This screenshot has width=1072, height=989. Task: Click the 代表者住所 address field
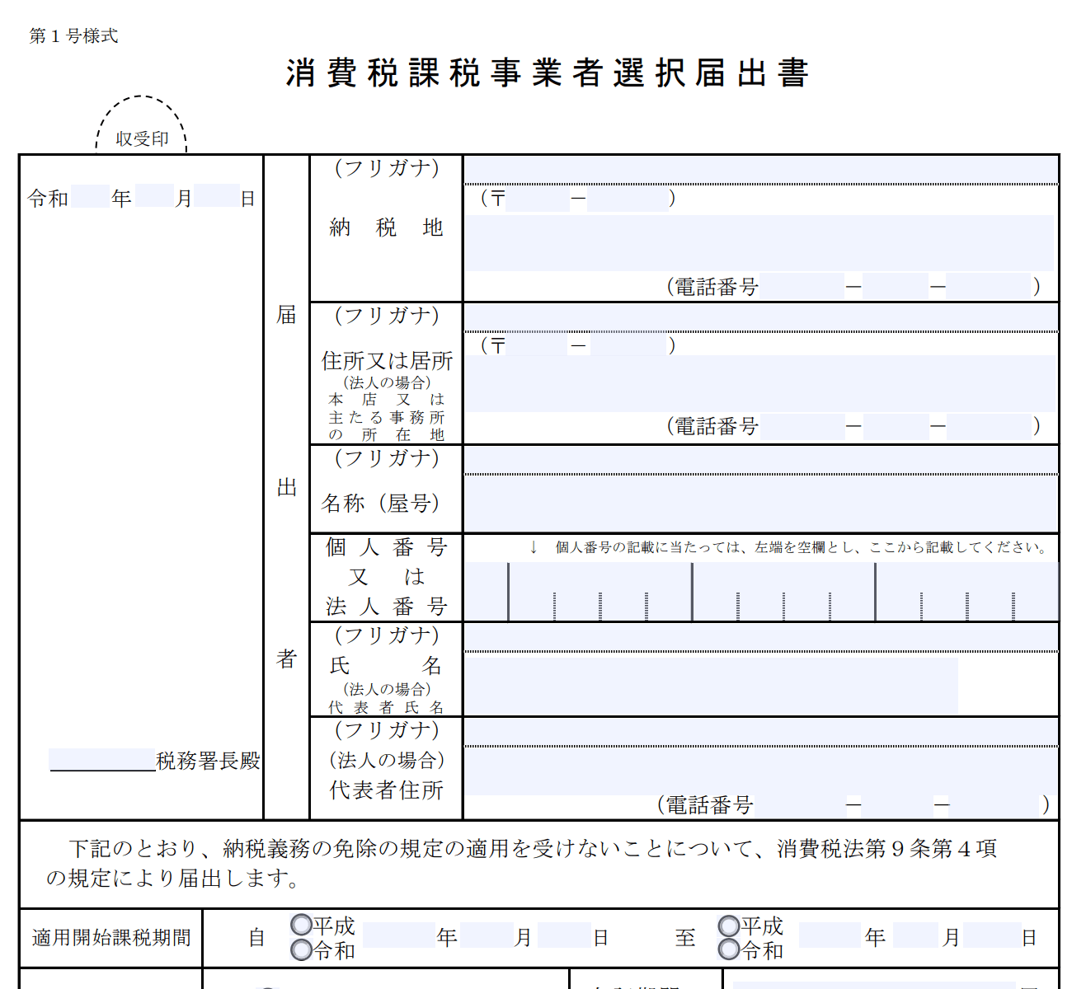point(760,771)
